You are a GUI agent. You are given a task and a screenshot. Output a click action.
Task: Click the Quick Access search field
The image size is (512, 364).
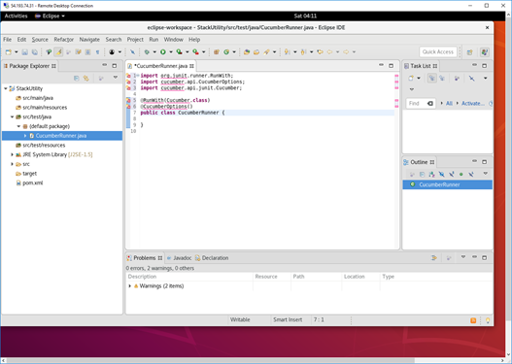coord(438,51)
